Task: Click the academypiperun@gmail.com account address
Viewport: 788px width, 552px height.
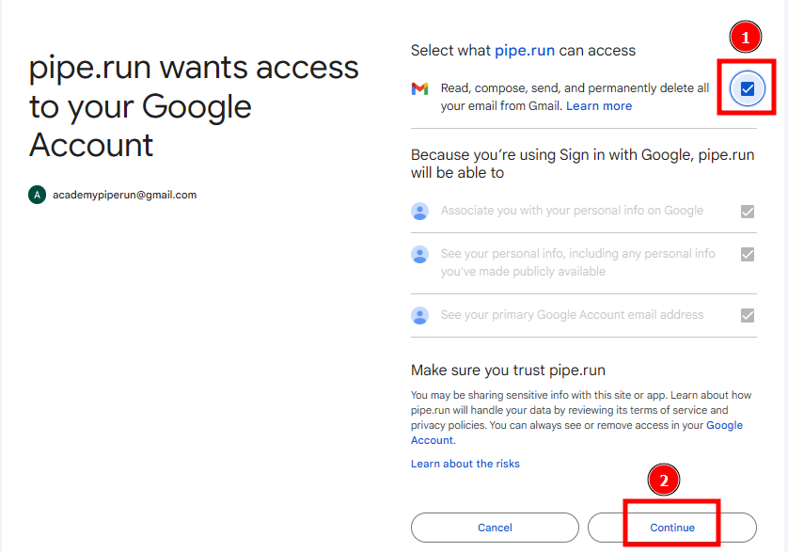Action: (124, 195)
